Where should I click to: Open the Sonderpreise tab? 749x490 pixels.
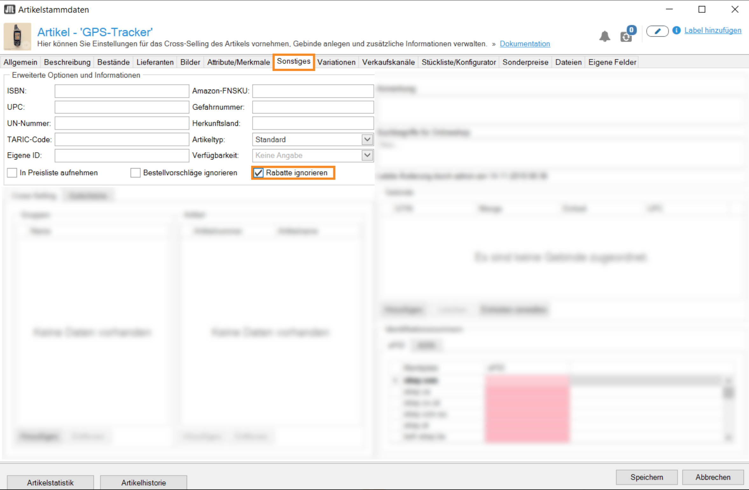point(525,62)
